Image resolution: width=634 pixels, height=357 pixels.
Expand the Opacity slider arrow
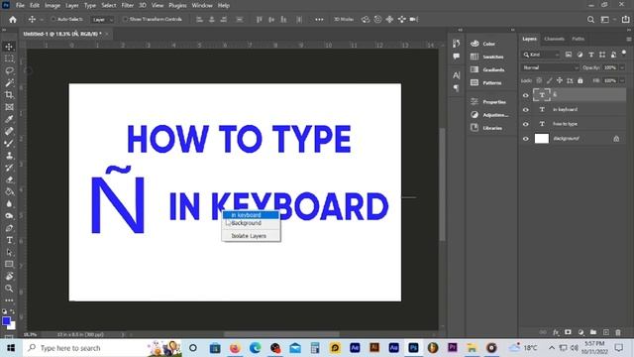pyautogui.click(x=622, y=67)
